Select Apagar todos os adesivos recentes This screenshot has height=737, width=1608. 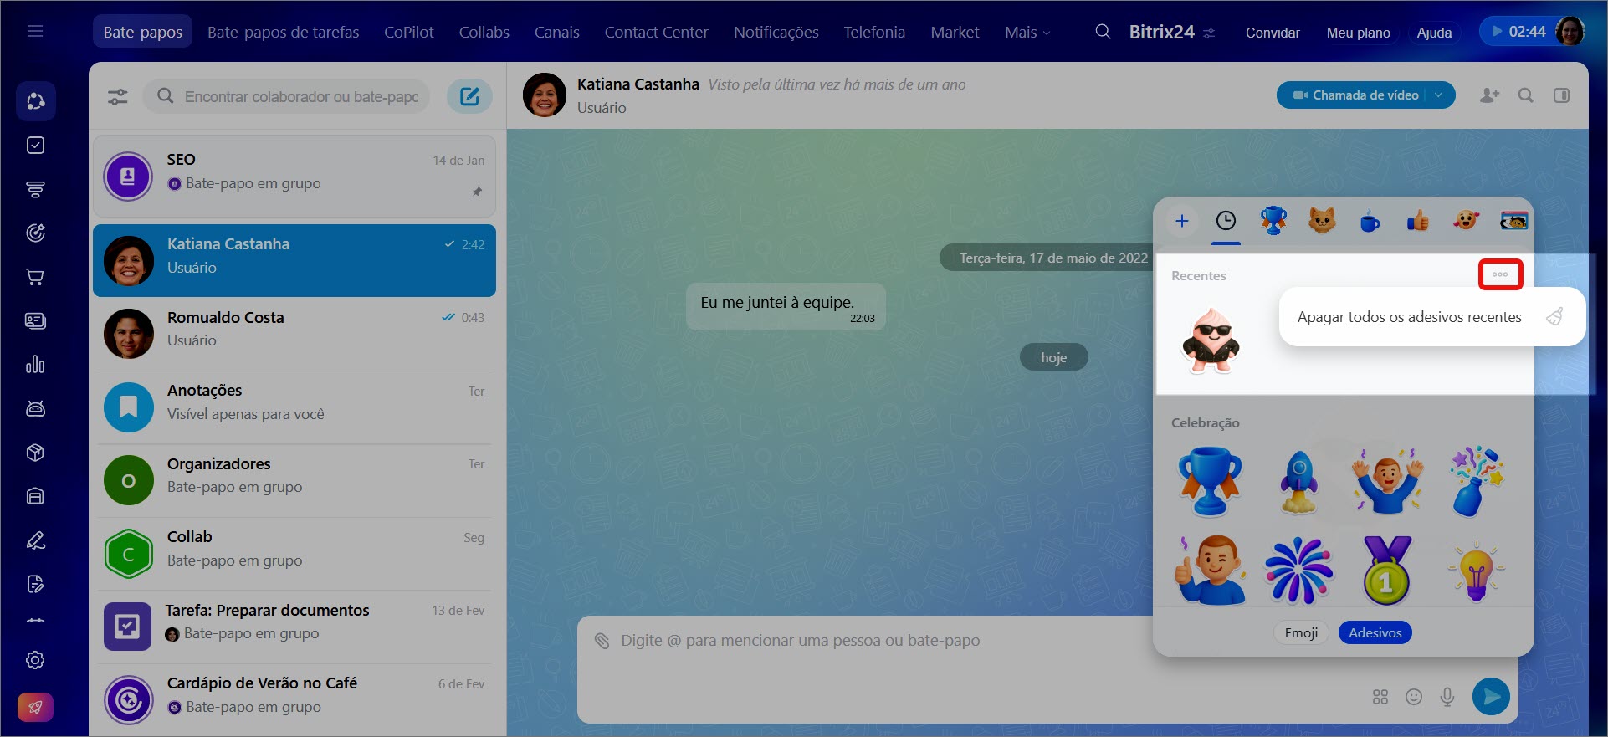click(x=1409, y=317)
